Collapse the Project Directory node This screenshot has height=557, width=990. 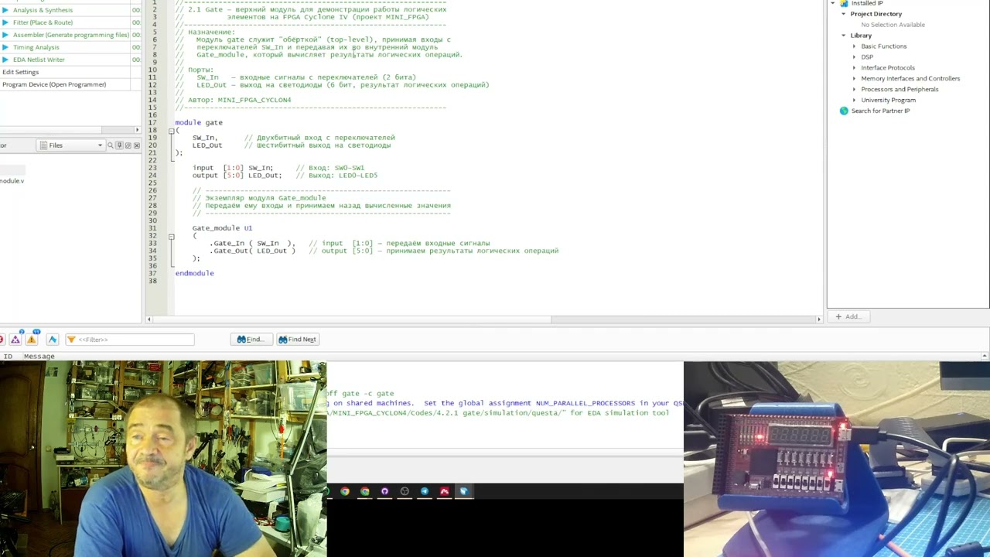843,14
